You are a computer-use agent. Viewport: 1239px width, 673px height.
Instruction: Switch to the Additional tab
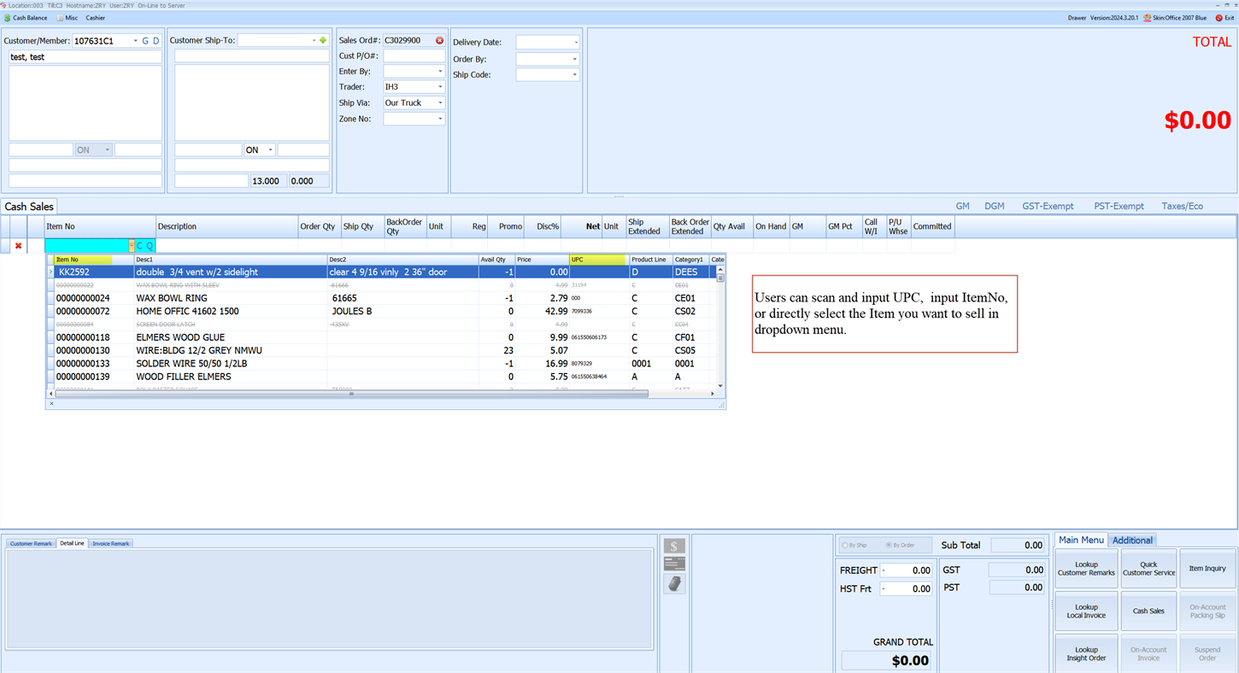(1132, 540)
